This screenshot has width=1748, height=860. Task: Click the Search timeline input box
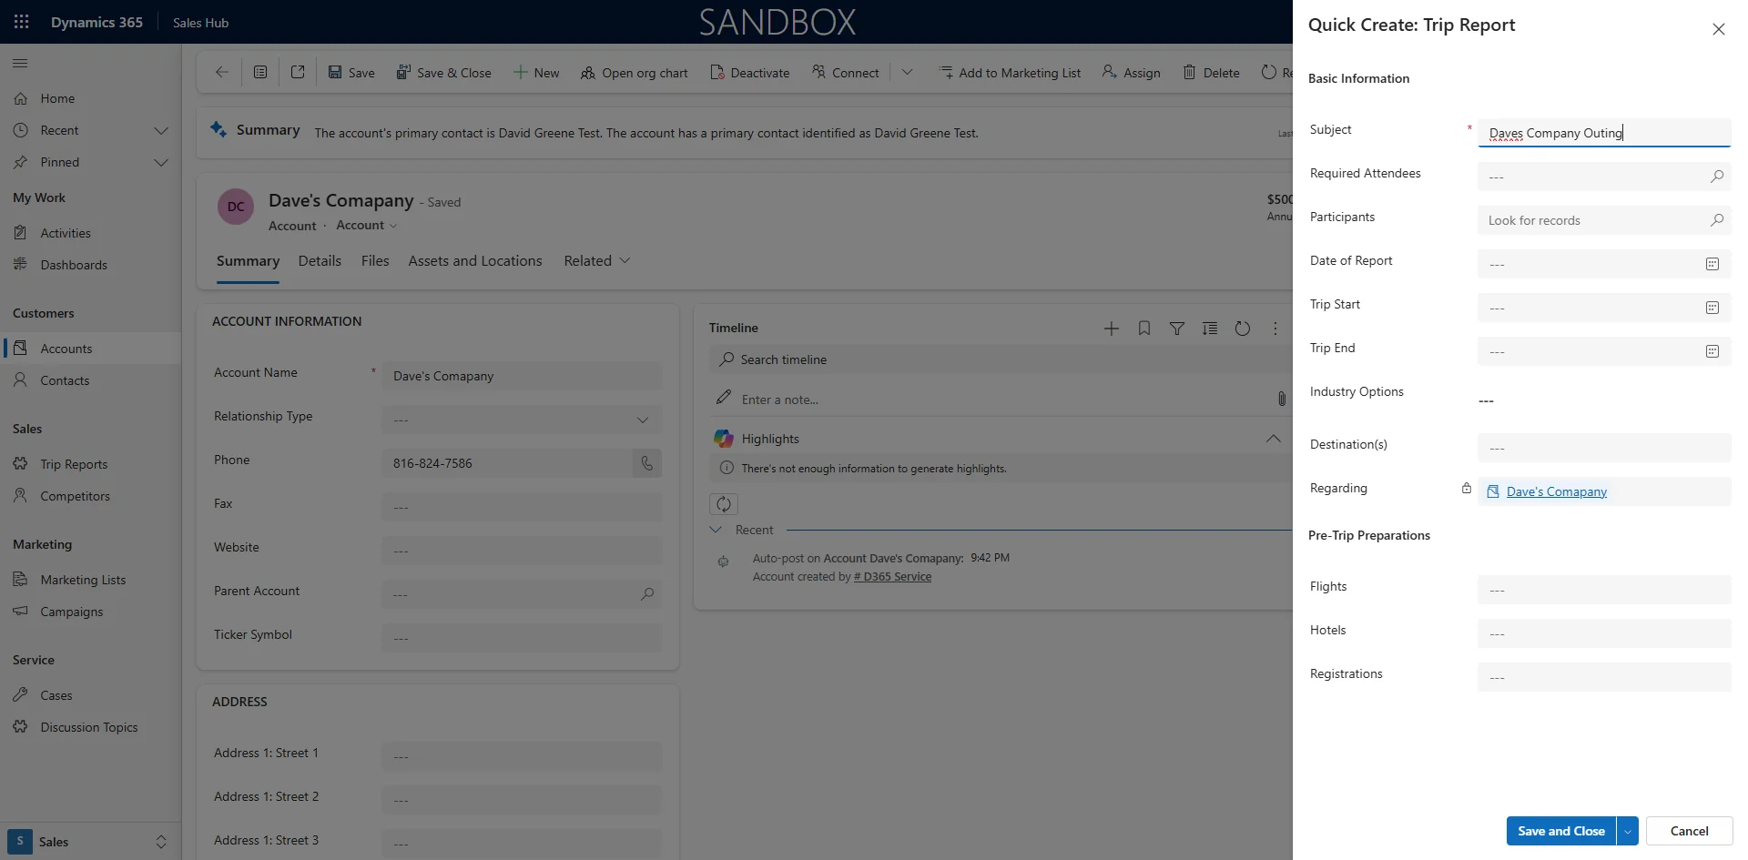click(x=819, y=359)
